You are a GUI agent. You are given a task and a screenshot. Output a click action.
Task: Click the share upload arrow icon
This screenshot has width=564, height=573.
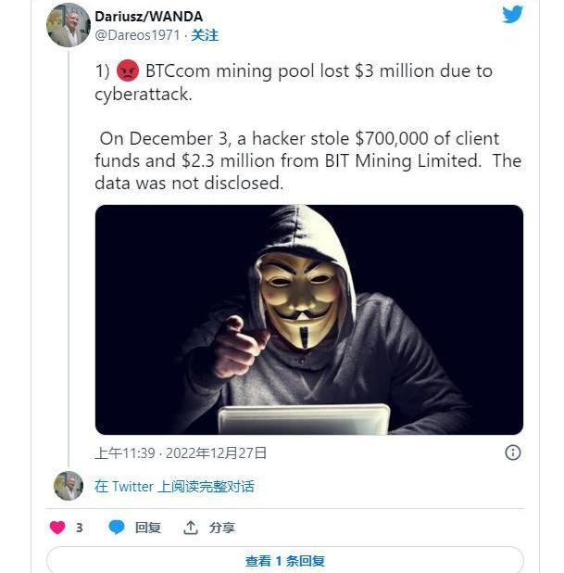pos(191,528)
